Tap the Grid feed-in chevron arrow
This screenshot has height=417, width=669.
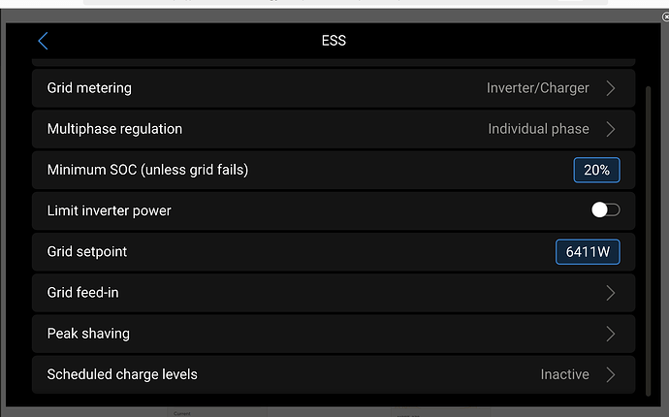611,293
